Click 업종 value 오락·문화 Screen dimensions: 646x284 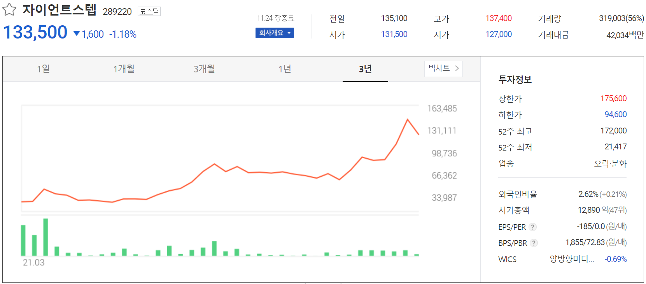coord(610,163)
